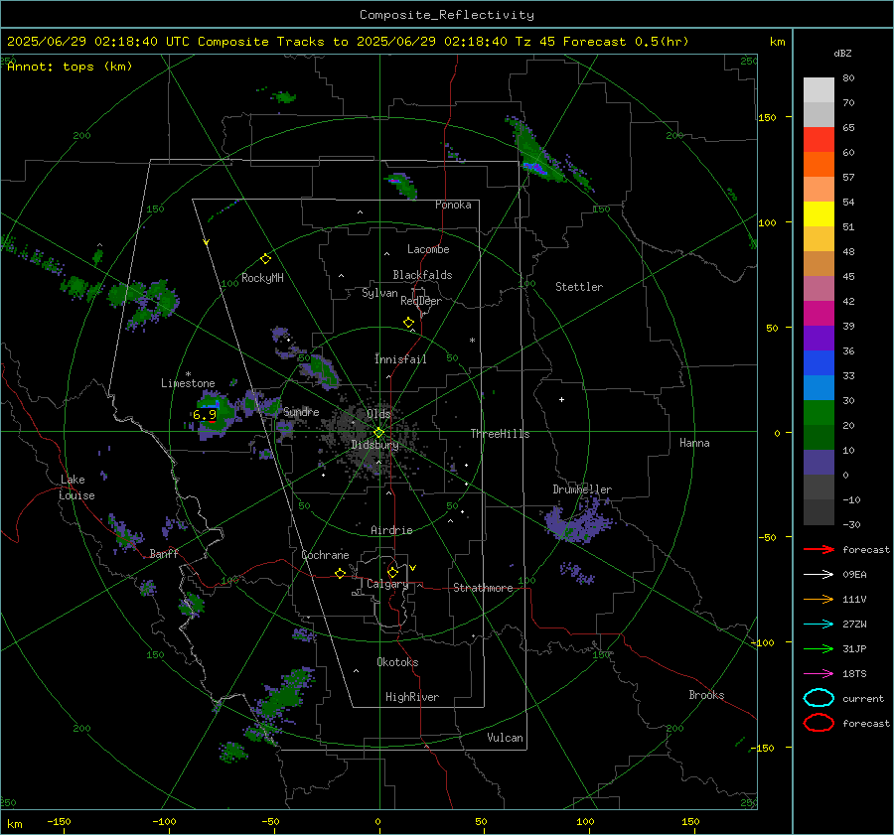Click the ThreeHills label
894x835 pixels.
(500, 434)
